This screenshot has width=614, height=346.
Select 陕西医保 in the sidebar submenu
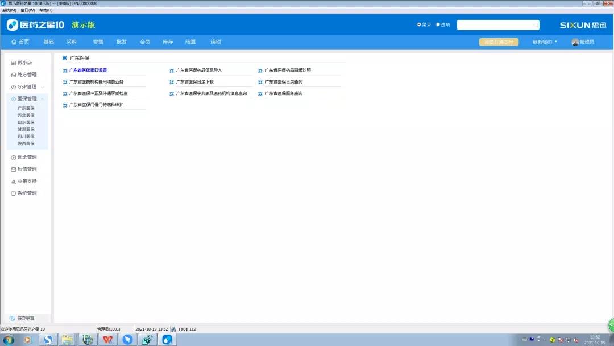[x=26, y=143]
